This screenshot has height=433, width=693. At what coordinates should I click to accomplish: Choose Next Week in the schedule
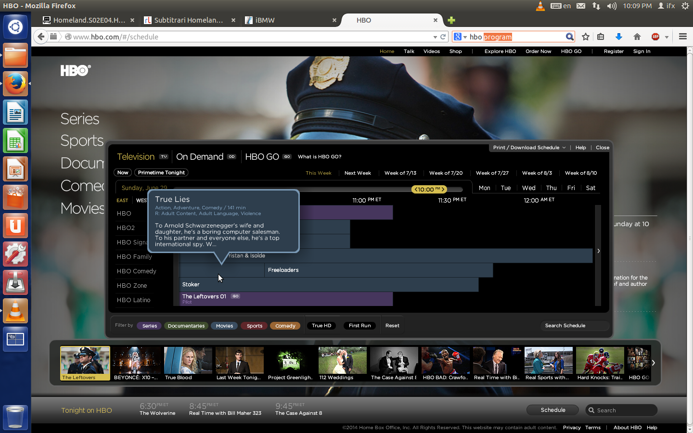358,173
